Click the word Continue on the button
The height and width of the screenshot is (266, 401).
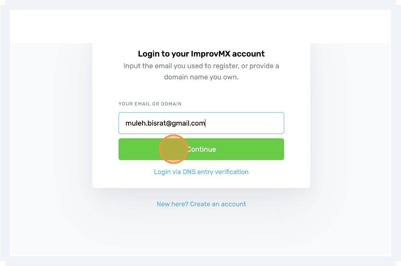pos(202,149)
